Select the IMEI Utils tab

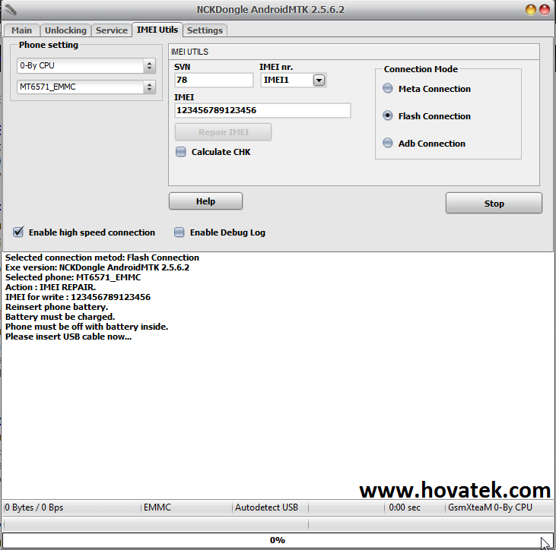(x=157, y=30)
